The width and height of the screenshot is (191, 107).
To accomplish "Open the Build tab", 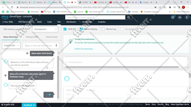I will pyautogui.click(x=40, y=22).
